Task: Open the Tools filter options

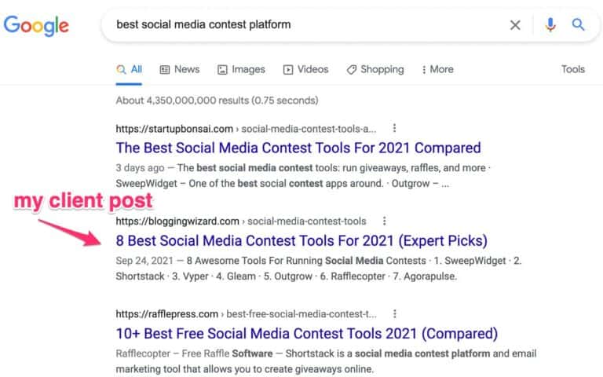Action: click(x=572, y=69)
